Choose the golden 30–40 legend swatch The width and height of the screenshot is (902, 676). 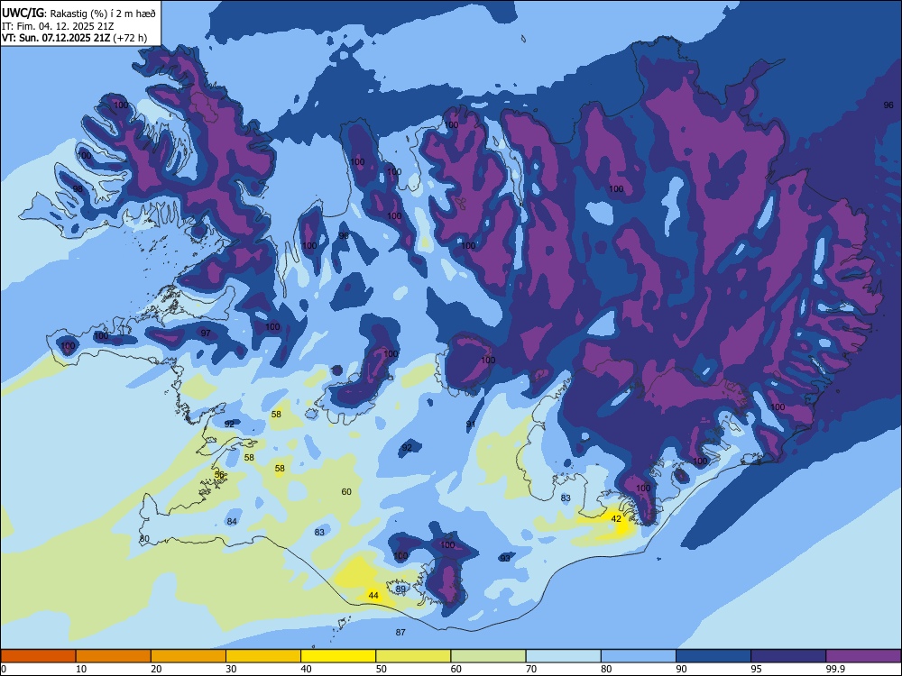(263, 656)
